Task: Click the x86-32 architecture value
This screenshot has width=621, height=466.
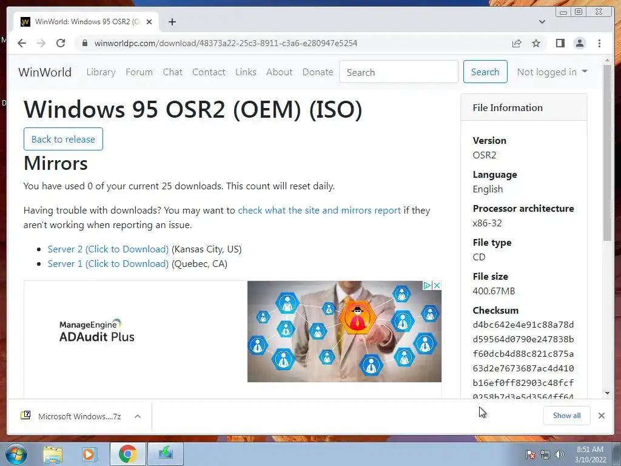Action: (x=487, y=223)
